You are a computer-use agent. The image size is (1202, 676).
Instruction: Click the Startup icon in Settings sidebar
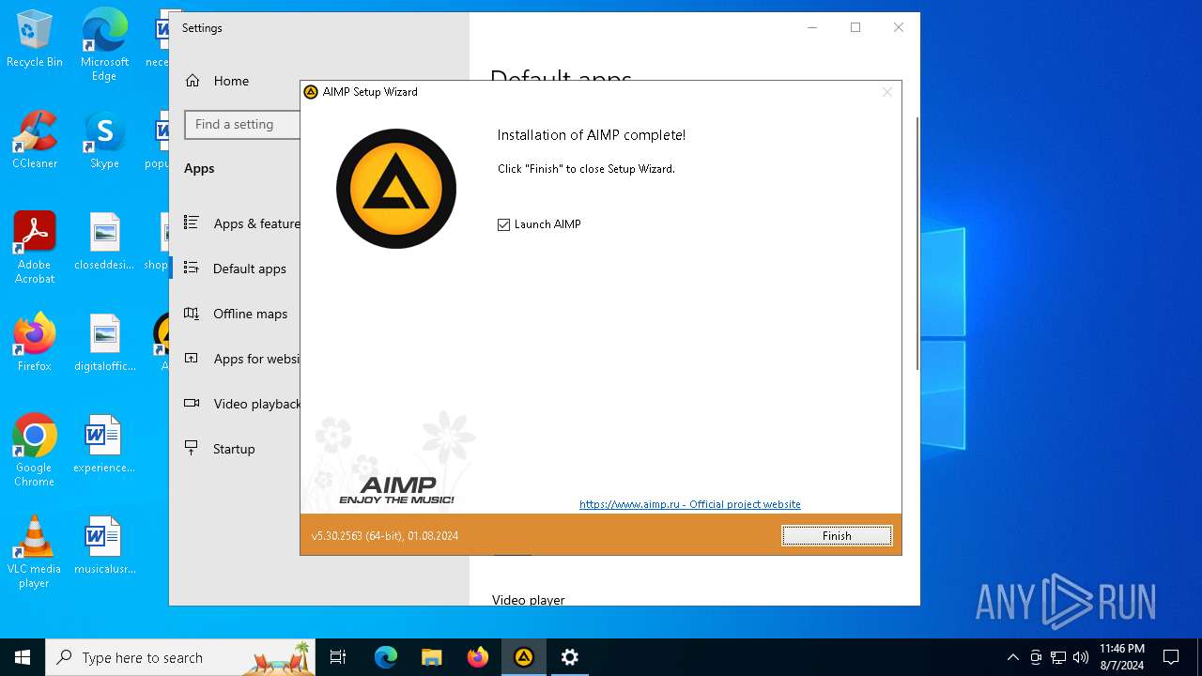(192, 448)
